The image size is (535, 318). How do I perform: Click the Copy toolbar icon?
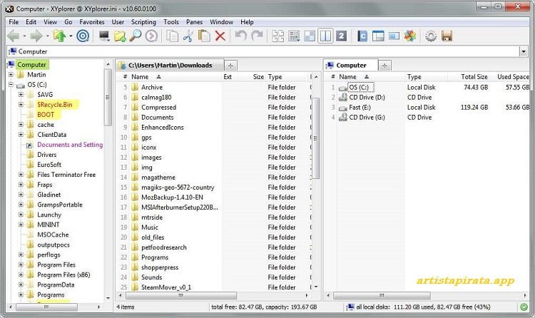[x=173, y=36]
